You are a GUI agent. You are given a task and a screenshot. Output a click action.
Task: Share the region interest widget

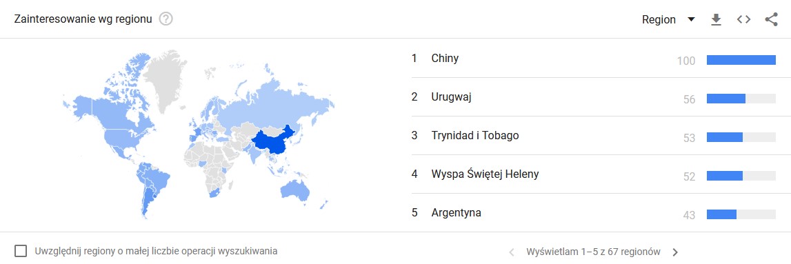771,20
